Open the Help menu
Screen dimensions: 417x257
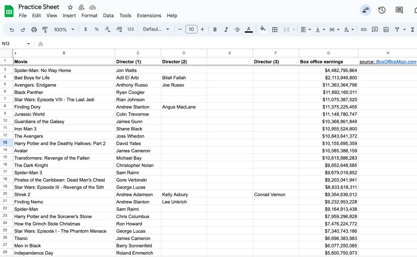(x=172, y=16)
